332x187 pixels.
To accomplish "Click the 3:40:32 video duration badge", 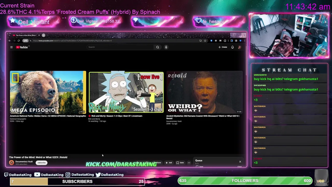I will tap(82, 112).
